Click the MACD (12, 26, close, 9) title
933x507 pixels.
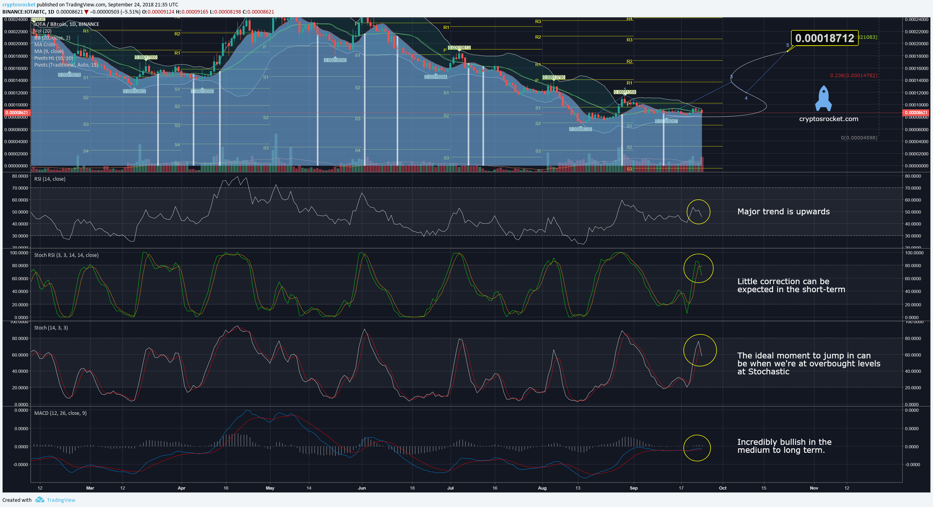pyautogui.click(x=60, y=413)
